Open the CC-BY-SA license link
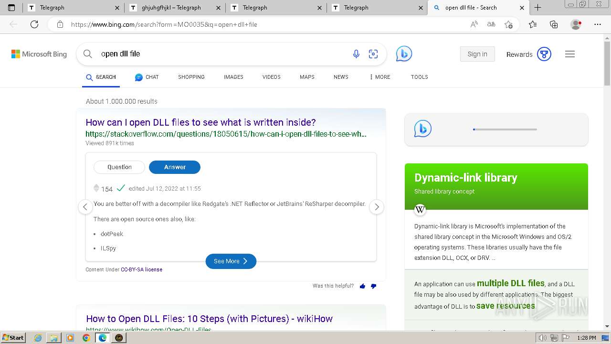Viewport: 611px width, 344px height. 141,269
